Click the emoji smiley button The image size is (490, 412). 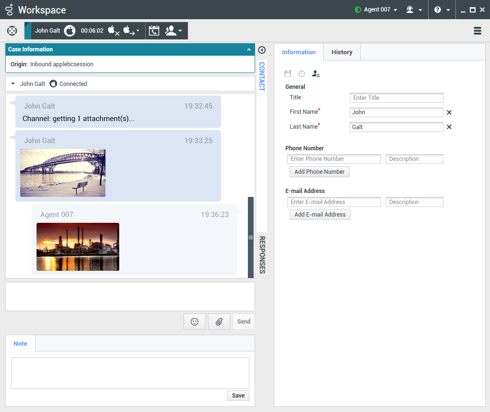195,322
